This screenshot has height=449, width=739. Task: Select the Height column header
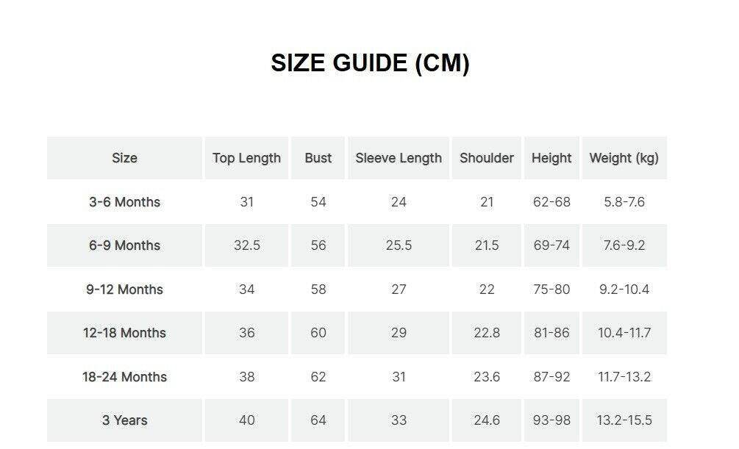tap(551, 158)
